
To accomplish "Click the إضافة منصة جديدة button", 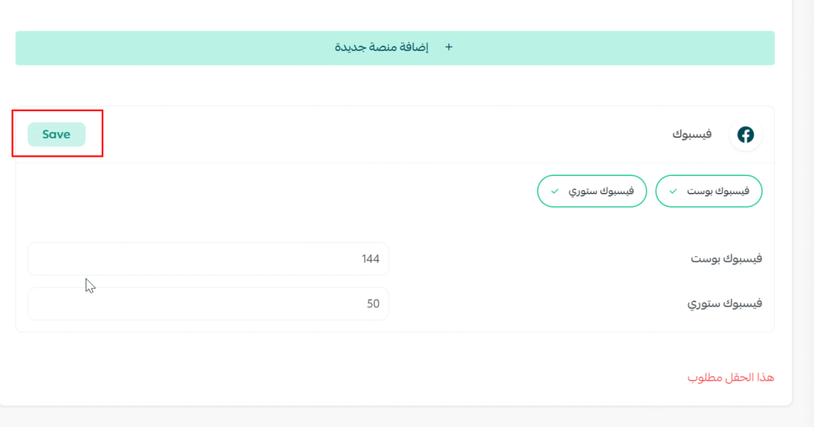I will point(394,48).
